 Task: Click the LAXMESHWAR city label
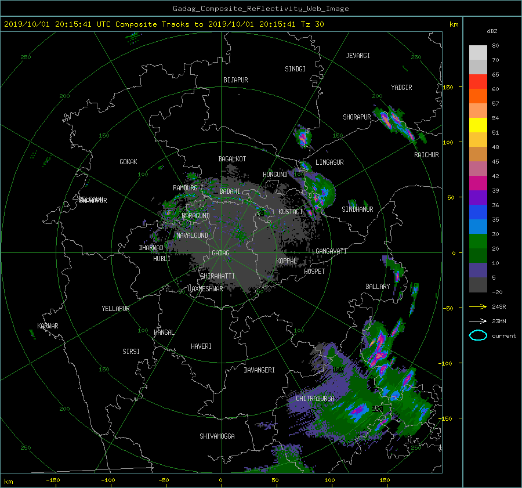pos(205,289)
